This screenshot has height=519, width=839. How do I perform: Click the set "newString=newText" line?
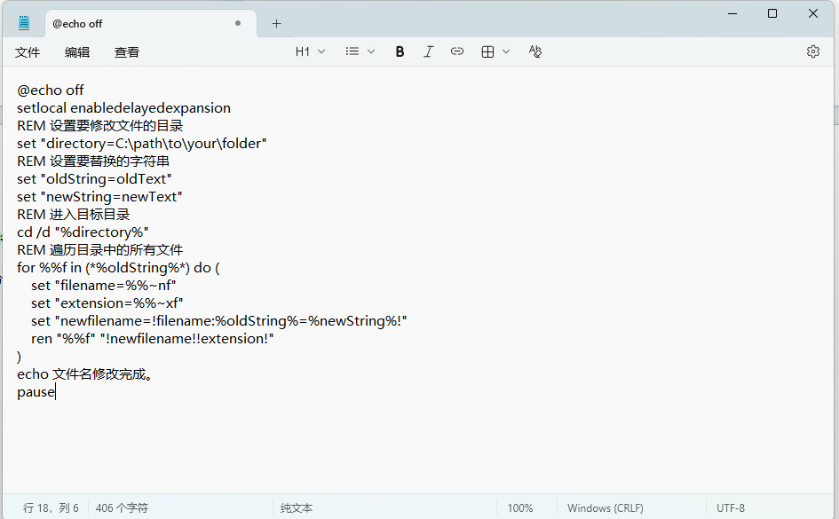[x=99, y=197]
